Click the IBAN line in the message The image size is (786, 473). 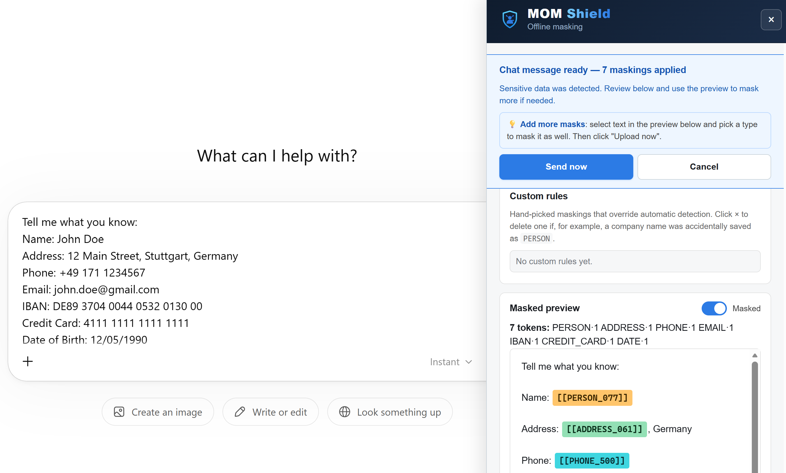(x=112, y=306)
